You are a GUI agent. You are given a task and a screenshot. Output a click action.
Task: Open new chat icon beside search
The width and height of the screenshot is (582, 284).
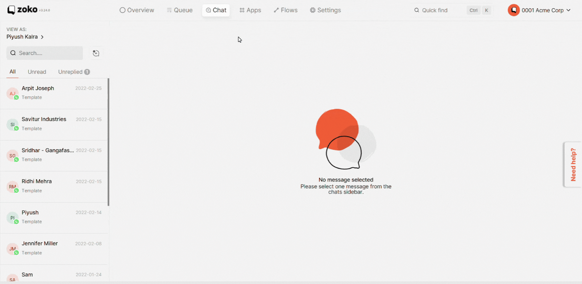96,53
